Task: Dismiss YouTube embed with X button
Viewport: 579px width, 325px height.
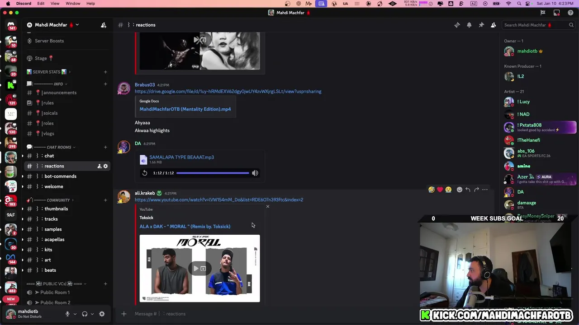Action: point(267,206)
